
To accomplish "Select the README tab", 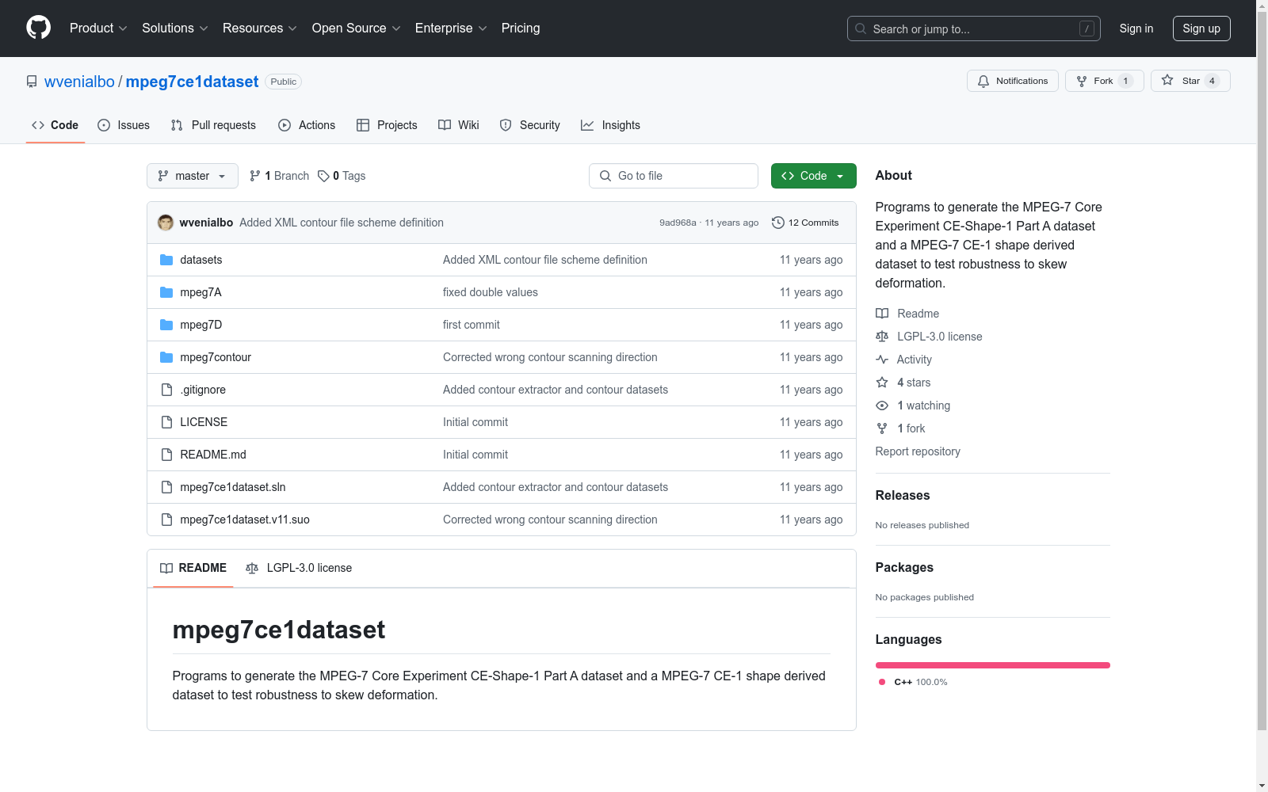I will (x=193, y=568).
